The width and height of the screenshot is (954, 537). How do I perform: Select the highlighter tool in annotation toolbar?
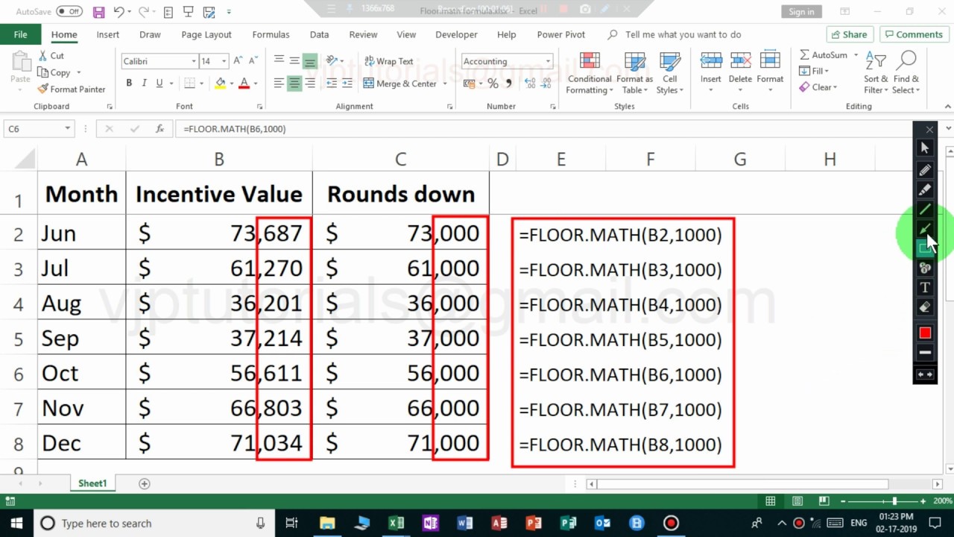point(925,190)
